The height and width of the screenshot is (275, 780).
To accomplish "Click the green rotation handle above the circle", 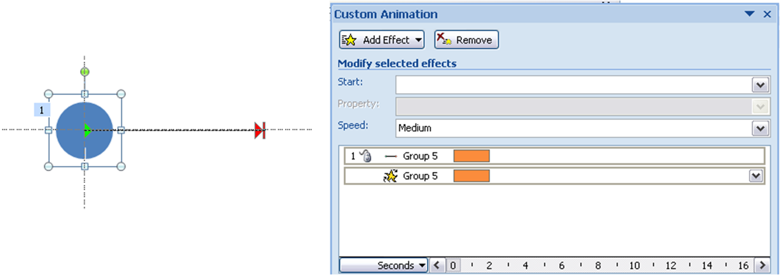I will (x=85, y=72).
